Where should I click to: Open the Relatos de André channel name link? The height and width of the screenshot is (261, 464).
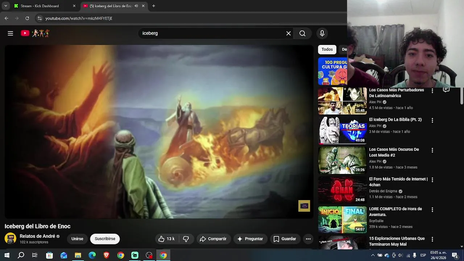(37, 236)
